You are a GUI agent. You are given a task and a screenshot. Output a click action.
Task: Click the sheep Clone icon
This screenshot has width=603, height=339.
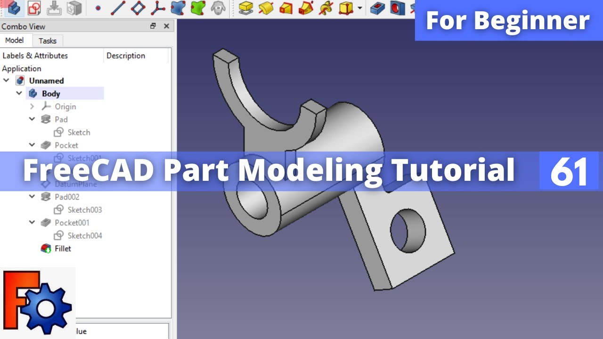(x=218, y=8)
